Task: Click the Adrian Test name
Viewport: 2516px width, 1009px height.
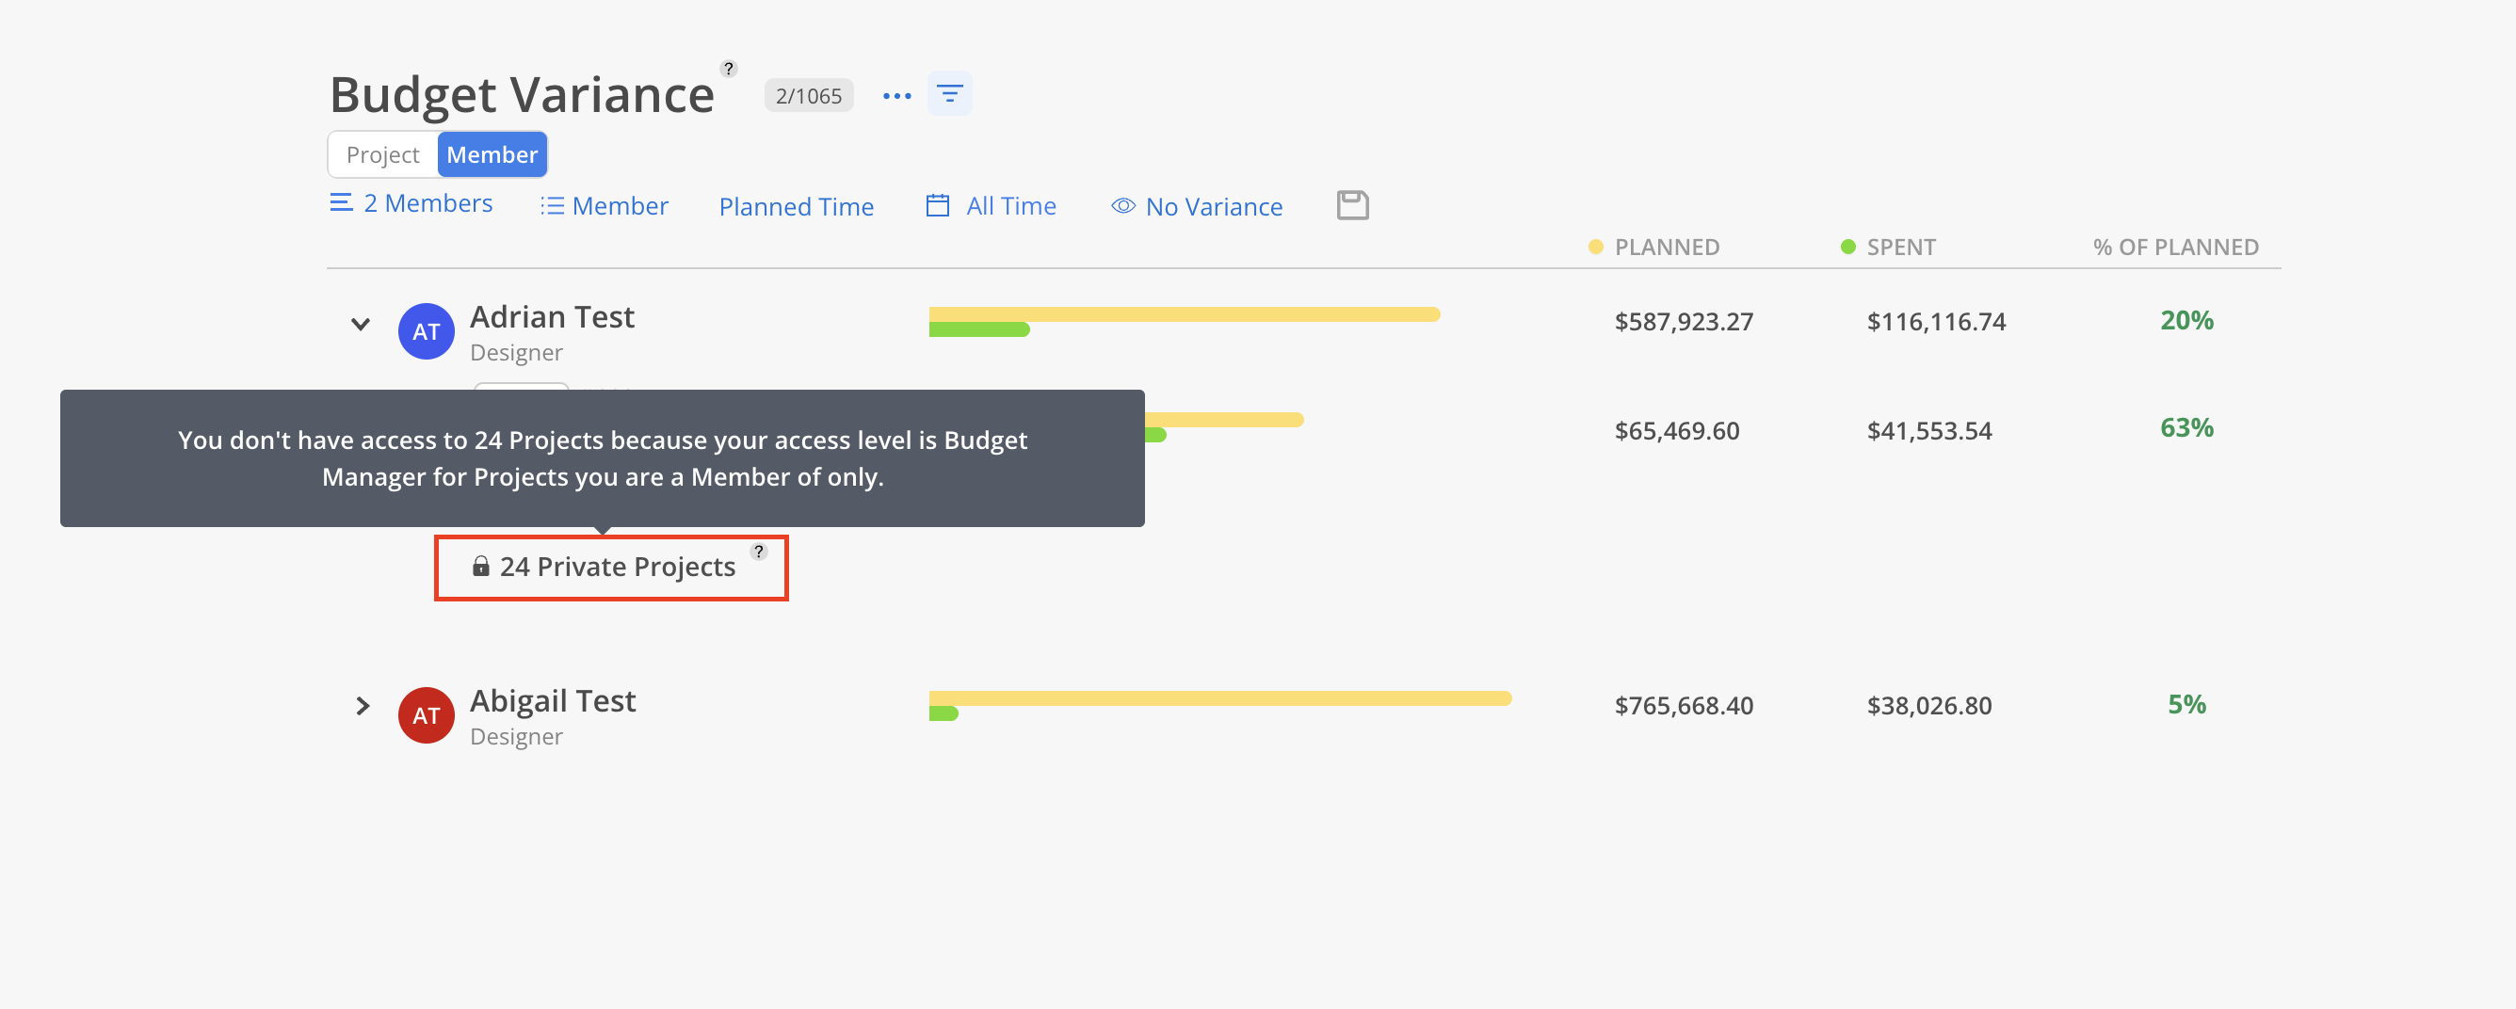Action: tap(552, 316)
